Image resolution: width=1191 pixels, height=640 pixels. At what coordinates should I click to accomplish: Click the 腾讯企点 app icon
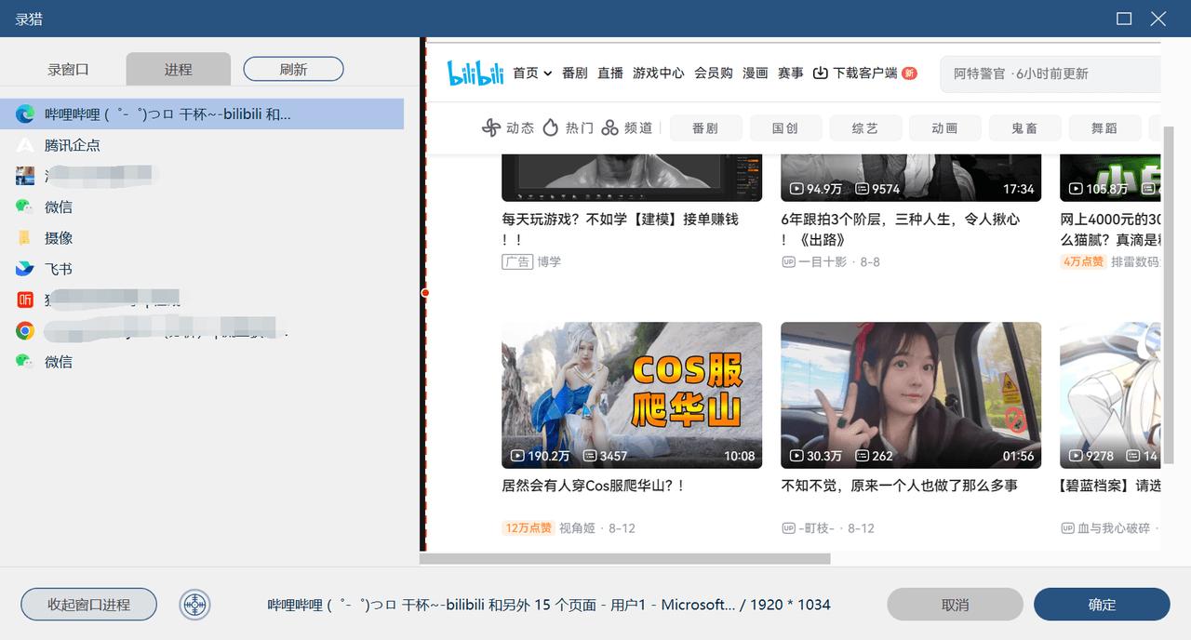click(x=25, y=145)
